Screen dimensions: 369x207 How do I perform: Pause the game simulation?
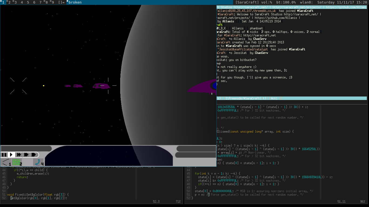click(x=4, y=155)
